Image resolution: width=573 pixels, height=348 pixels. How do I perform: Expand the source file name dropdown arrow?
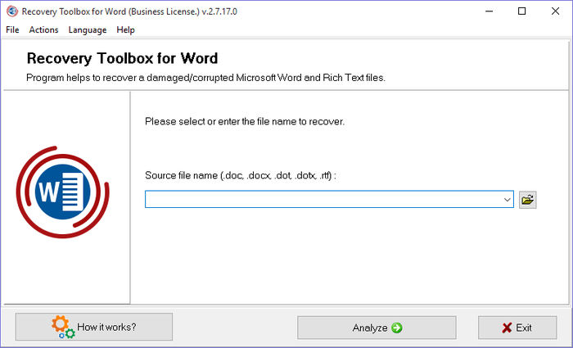507,200
